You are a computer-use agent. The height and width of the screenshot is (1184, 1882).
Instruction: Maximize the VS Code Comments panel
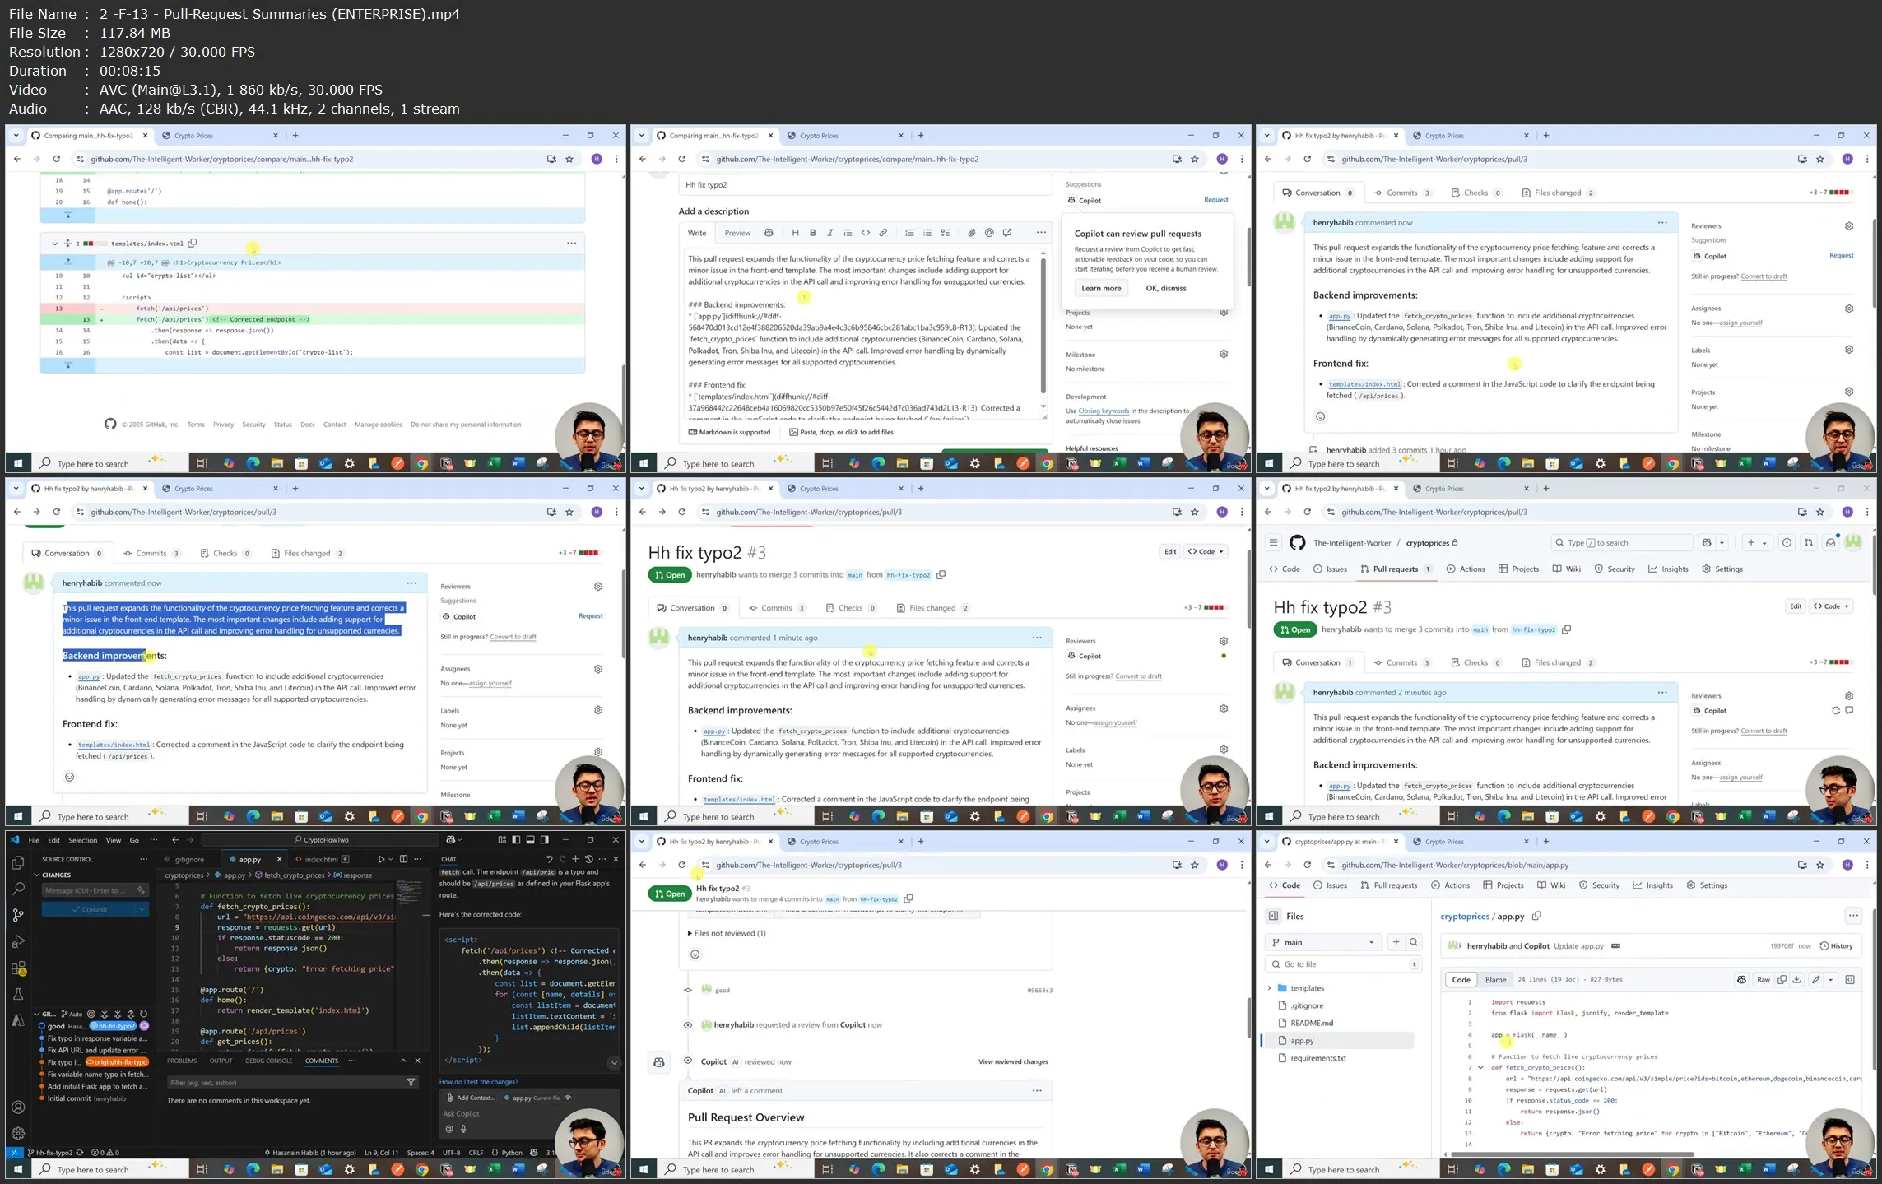403,1061
